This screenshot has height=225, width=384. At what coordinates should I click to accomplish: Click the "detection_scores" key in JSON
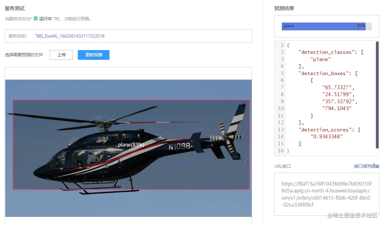click(325, 130)
